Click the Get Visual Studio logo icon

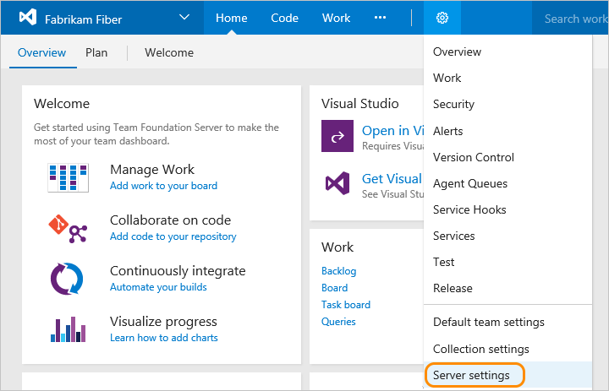point(337,183)
